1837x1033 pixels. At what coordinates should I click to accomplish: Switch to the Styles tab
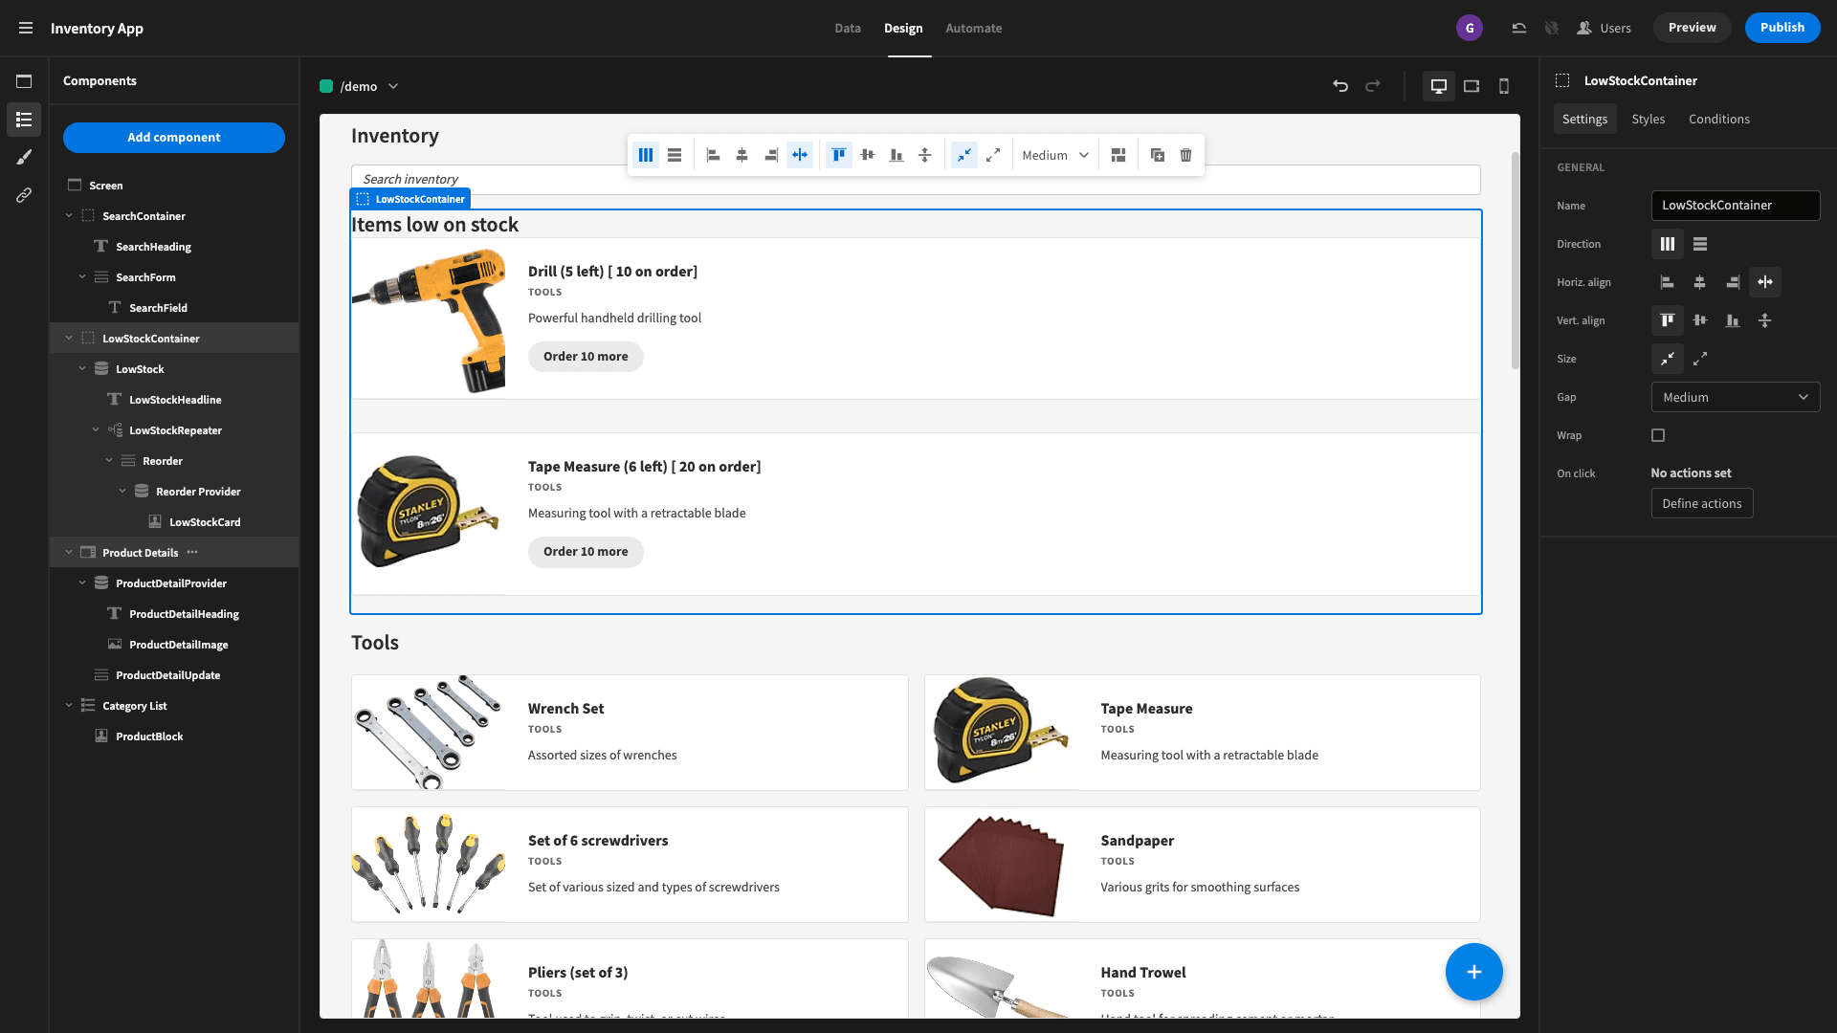click(x=1648, y=119)
